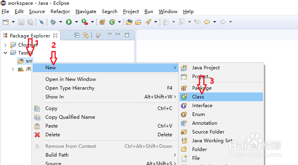
Task: Open the Package Explorer View Menu triangle
Action: click(110, 34)
